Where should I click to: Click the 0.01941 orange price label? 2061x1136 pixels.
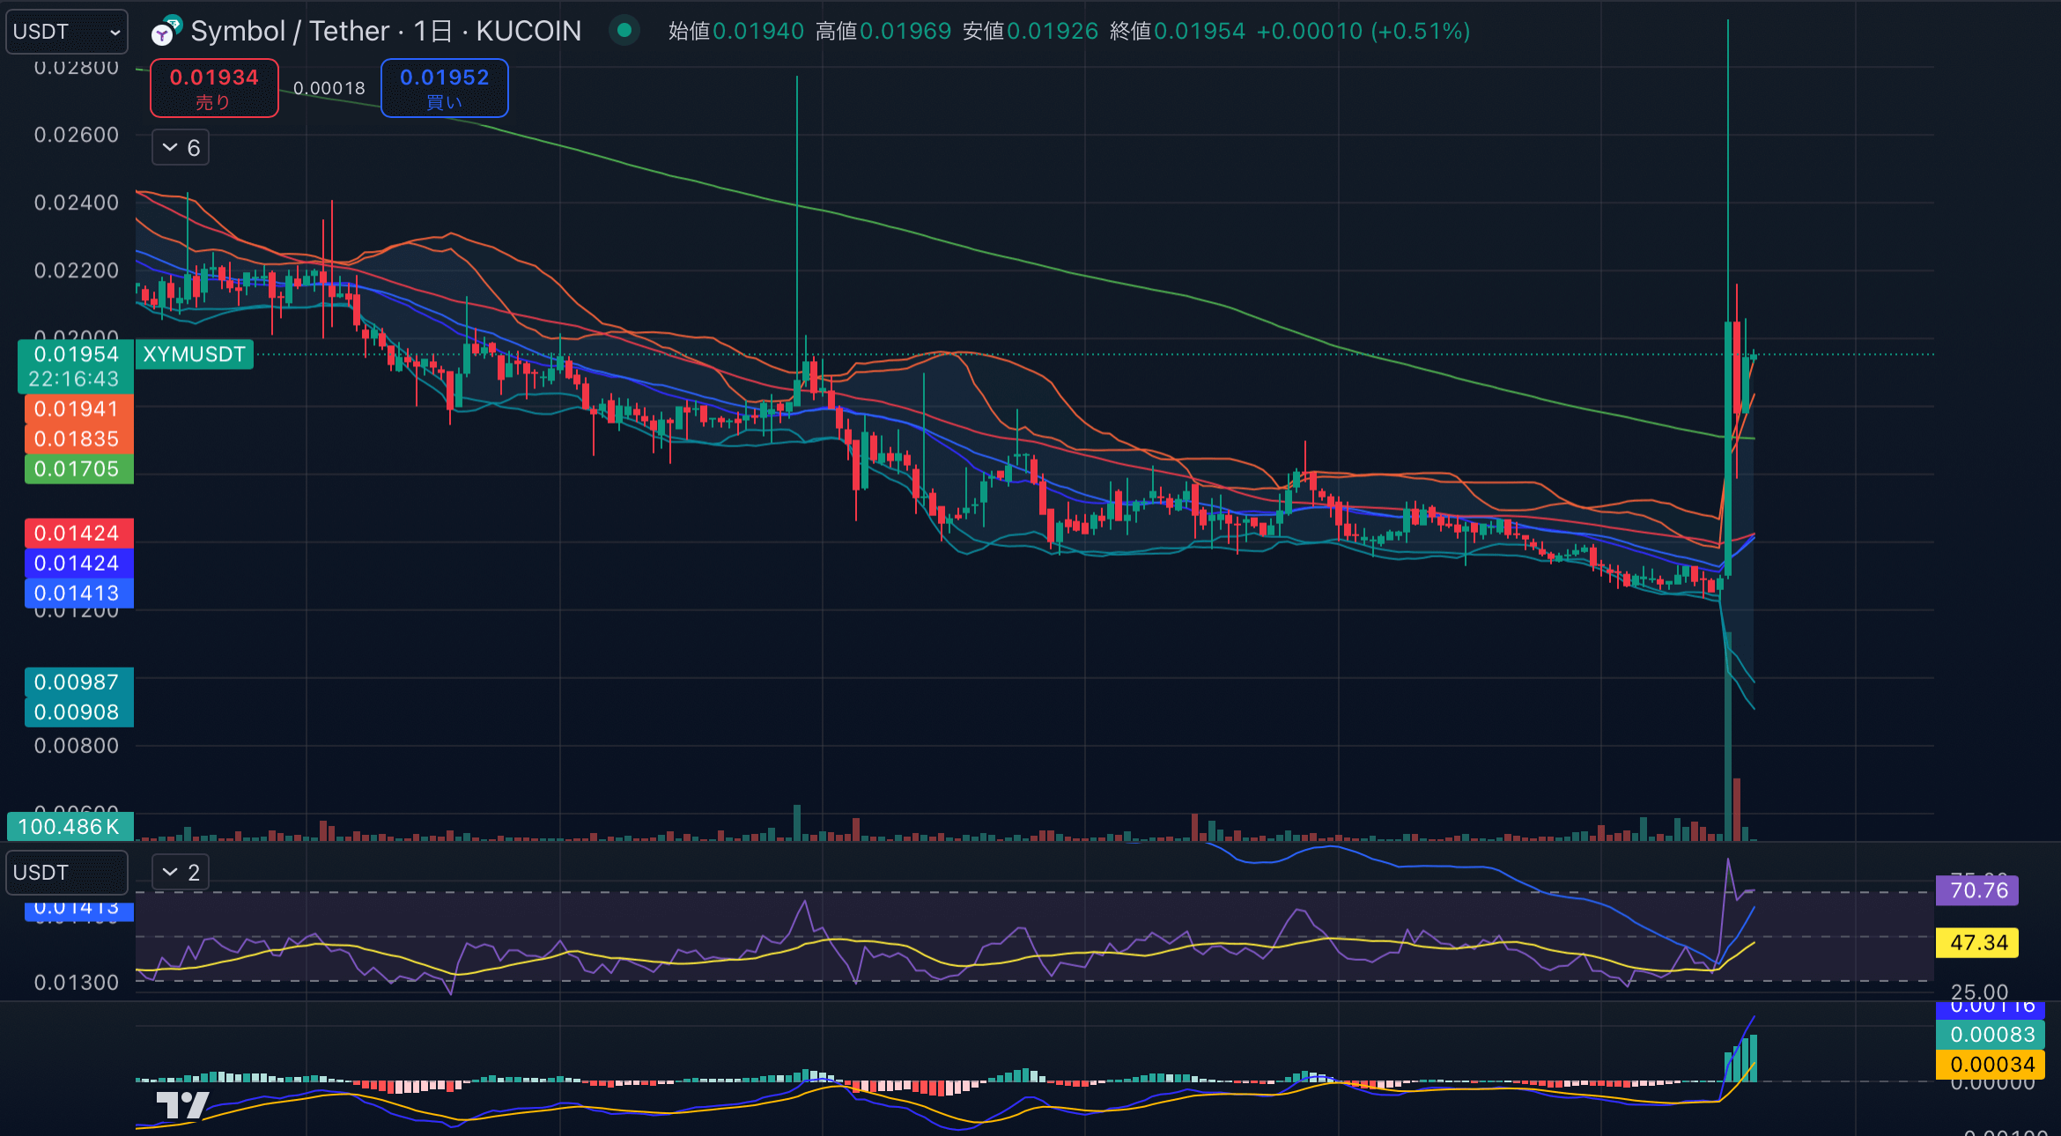78,409
